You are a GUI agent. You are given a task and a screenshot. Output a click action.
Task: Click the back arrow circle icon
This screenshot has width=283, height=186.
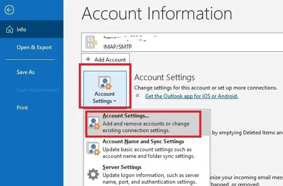pyautogui.click(x=9, y=10)
